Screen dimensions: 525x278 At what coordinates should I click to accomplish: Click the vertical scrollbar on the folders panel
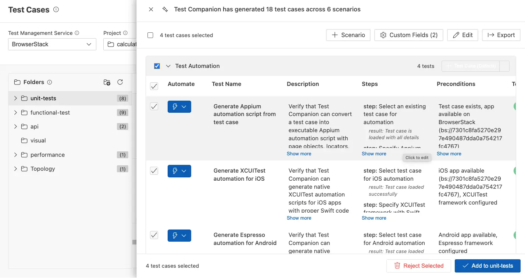[134, 242]
